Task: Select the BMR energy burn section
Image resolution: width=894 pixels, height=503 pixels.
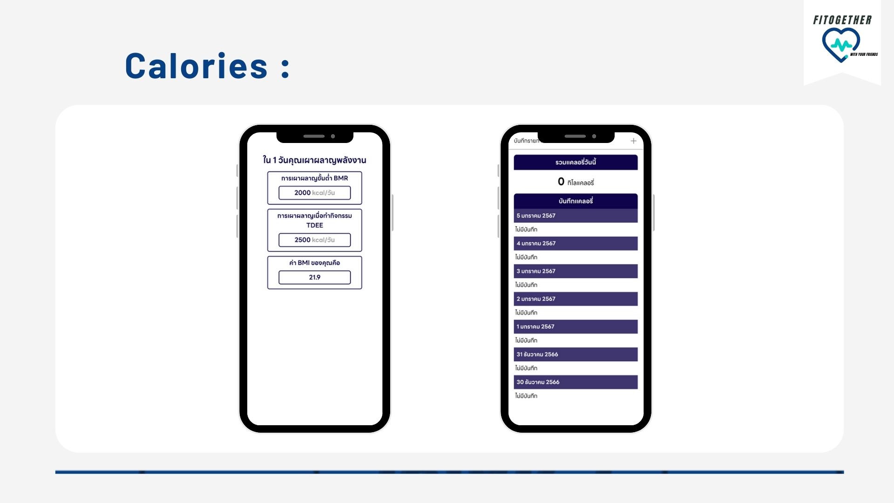Action: click(x=314, y=185)
